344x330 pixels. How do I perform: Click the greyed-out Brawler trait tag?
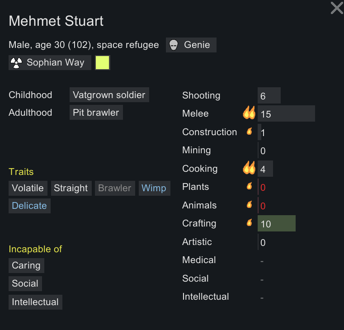pyautogui.click(x=115, y=188)
